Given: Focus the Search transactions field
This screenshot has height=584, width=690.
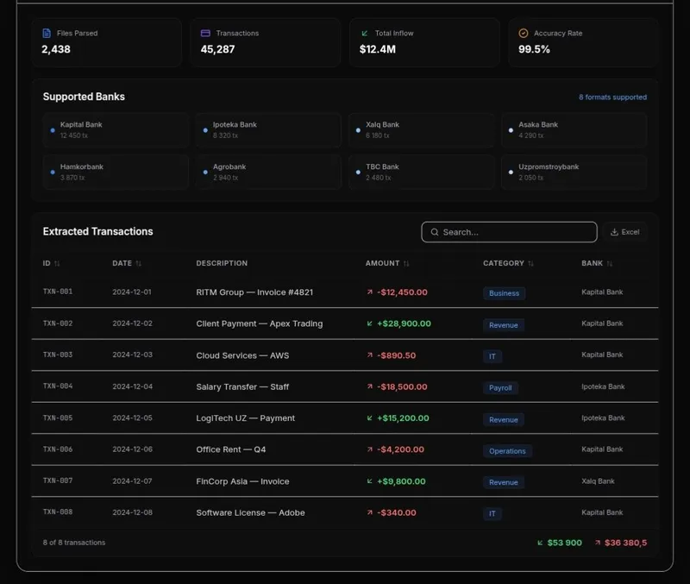Looking at the screenshot, I should tap(509, 232).
